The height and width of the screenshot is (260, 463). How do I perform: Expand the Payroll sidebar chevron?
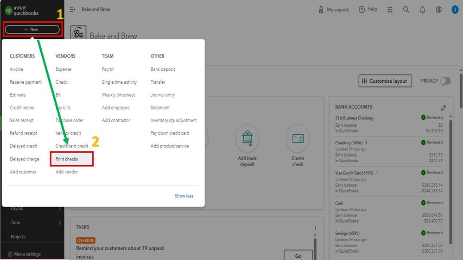click(x=59, y=209)
